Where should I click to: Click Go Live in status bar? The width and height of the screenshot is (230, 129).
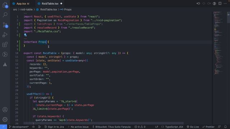coord(193,127)
